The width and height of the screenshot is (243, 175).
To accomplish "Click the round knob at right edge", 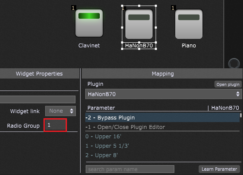I will (x=234, y=63).
